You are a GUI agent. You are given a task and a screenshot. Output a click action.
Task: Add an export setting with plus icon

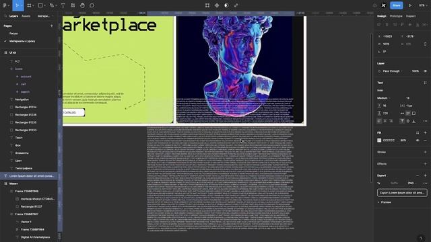click(x=425, y=175)
